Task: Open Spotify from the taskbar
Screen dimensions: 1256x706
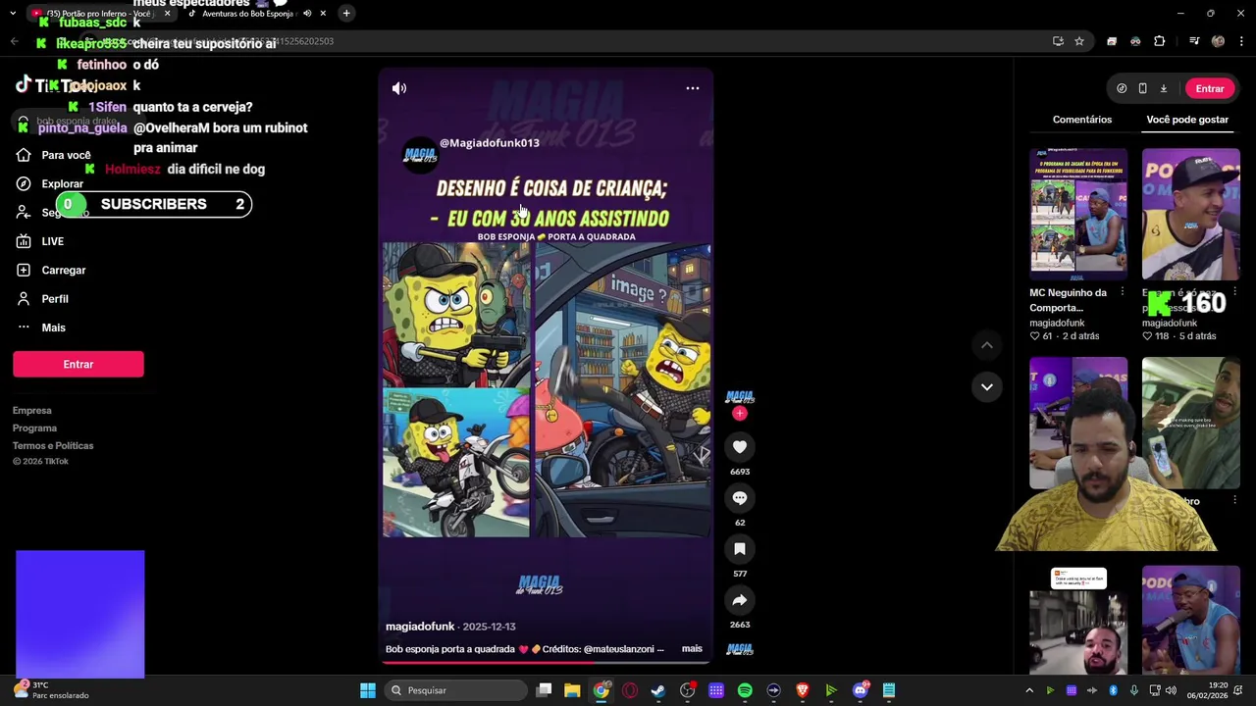Action: click(745, 690)
